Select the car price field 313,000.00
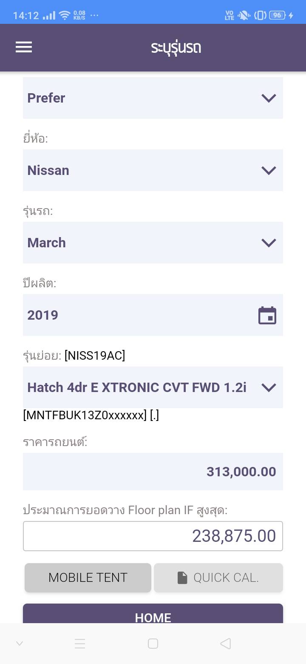306x664 pixels. [153, 472]
